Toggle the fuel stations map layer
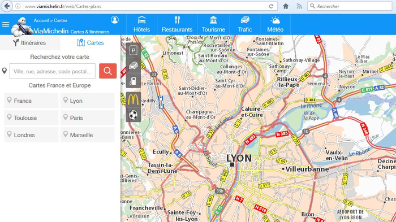396x222 pixels. 134,81
